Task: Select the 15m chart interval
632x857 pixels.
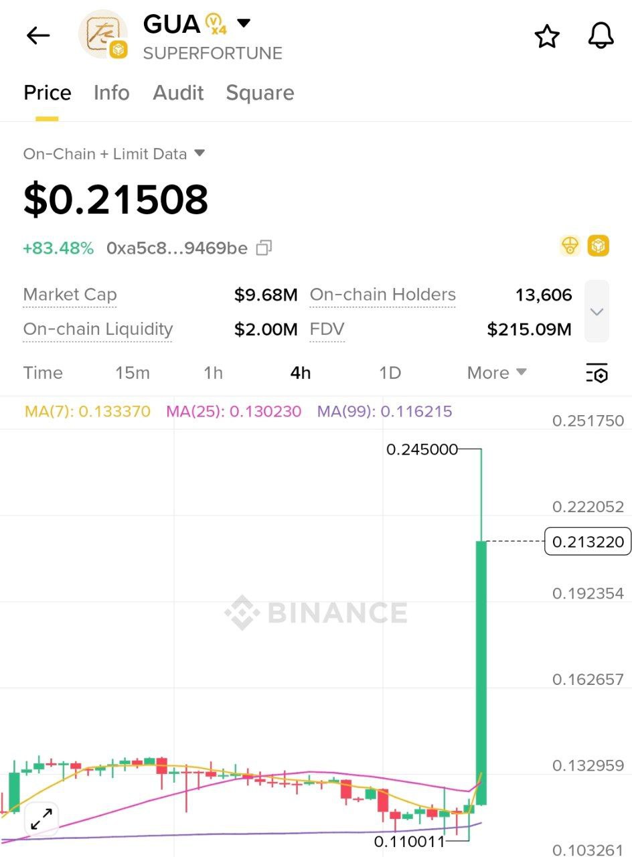Action: [x=133, y=373]
